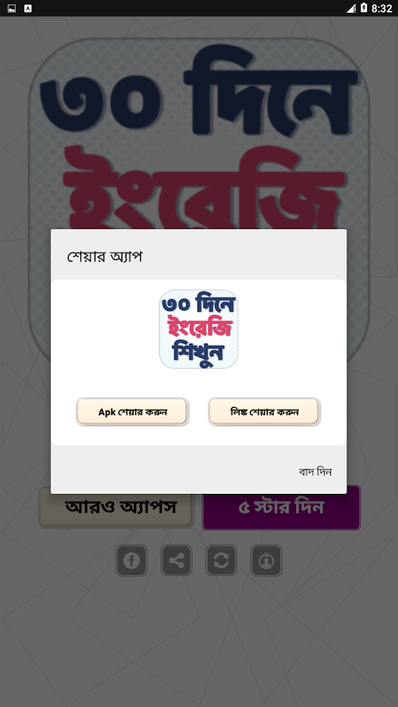Tap the 'শেয়ার অ্যাপ' dialog title
This screenshot has height=707, width=398.
click(105, 257)
